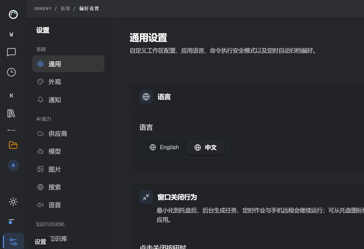Click the K letter in left rail
364x249 pixels.
coord(11,95)
